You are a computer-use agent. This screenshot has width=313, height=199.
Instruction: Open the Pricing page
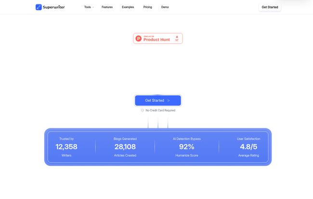(147, 7)
